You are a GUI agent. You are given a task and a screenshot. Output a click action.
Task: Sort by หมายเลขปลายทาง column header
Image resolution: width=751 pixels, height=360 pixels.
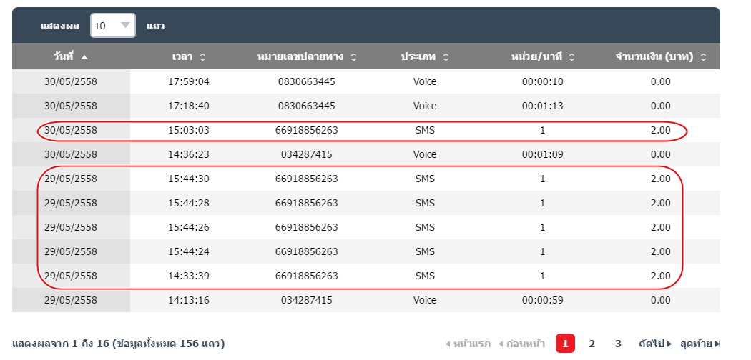click(307, 57)
